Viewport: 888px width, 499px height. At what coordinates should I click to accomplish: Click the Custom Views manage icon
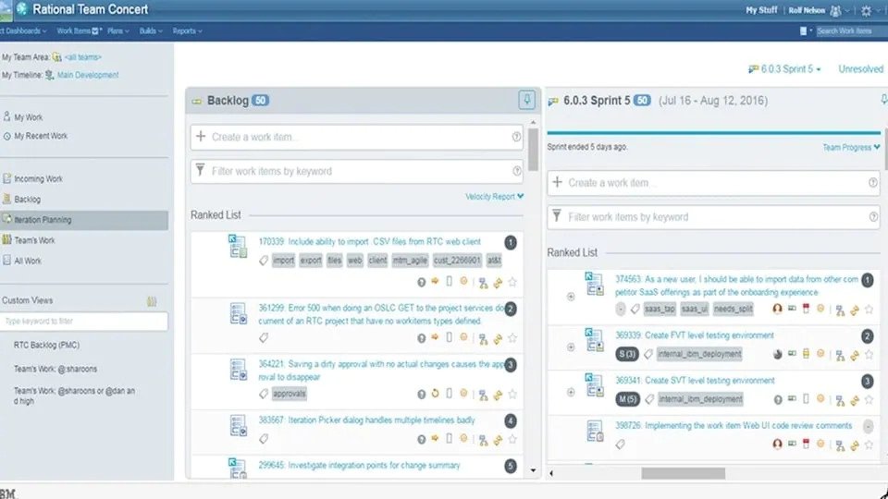tap(152, 301)
